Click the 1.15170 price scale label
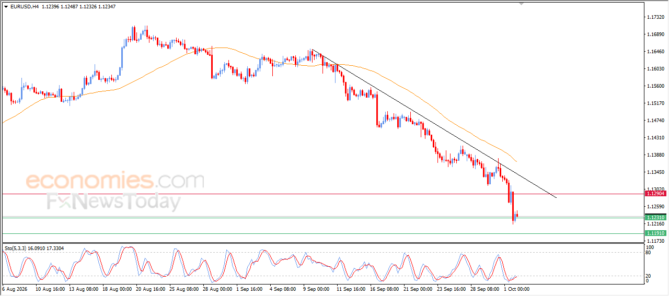The width and height of the screenshot is (669, 296). [x=655, y=103]
